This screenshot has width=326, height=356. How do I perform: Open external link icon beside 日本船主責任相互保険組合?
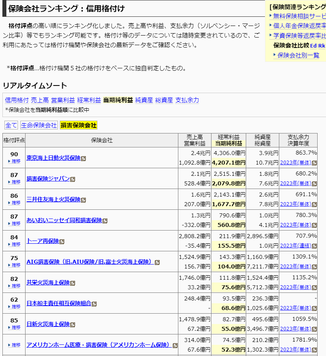coord(94,304)
